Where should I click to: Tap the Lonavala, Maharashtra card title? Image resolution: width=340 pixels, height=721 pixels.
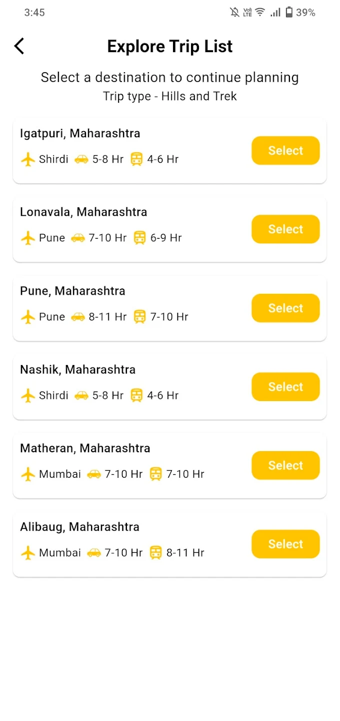coord(83,212)
